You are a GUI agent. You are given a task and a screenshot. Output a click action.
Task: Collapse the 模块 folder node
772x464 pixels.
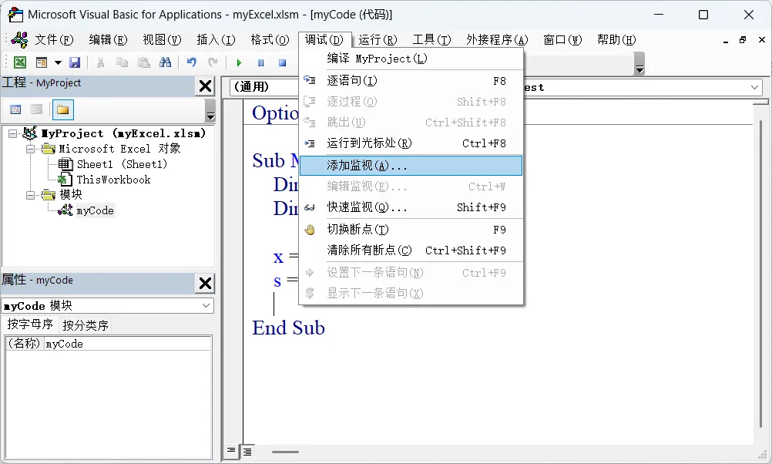pyautogui.click(x=31, y=195)
